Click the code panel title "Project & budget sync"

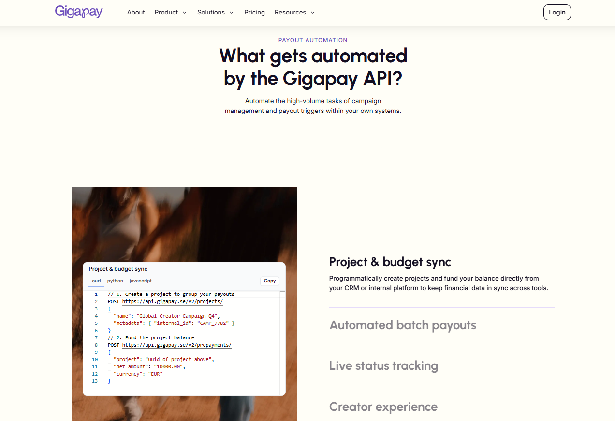tap(118, 269)
